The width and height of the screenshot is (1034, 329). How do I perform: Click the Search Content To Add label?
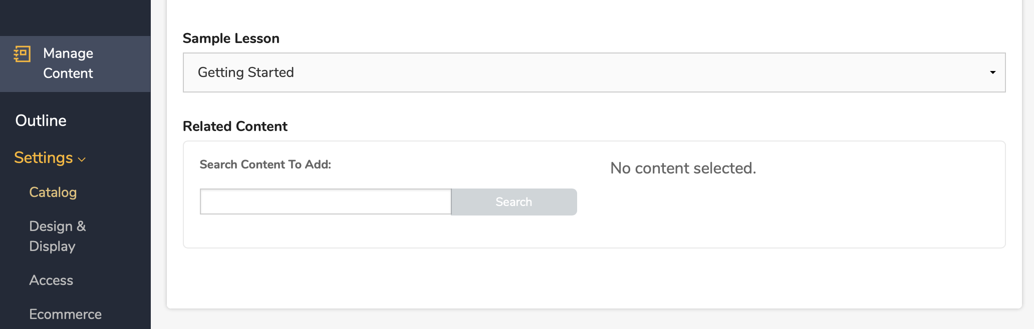(x=265, y=164)
